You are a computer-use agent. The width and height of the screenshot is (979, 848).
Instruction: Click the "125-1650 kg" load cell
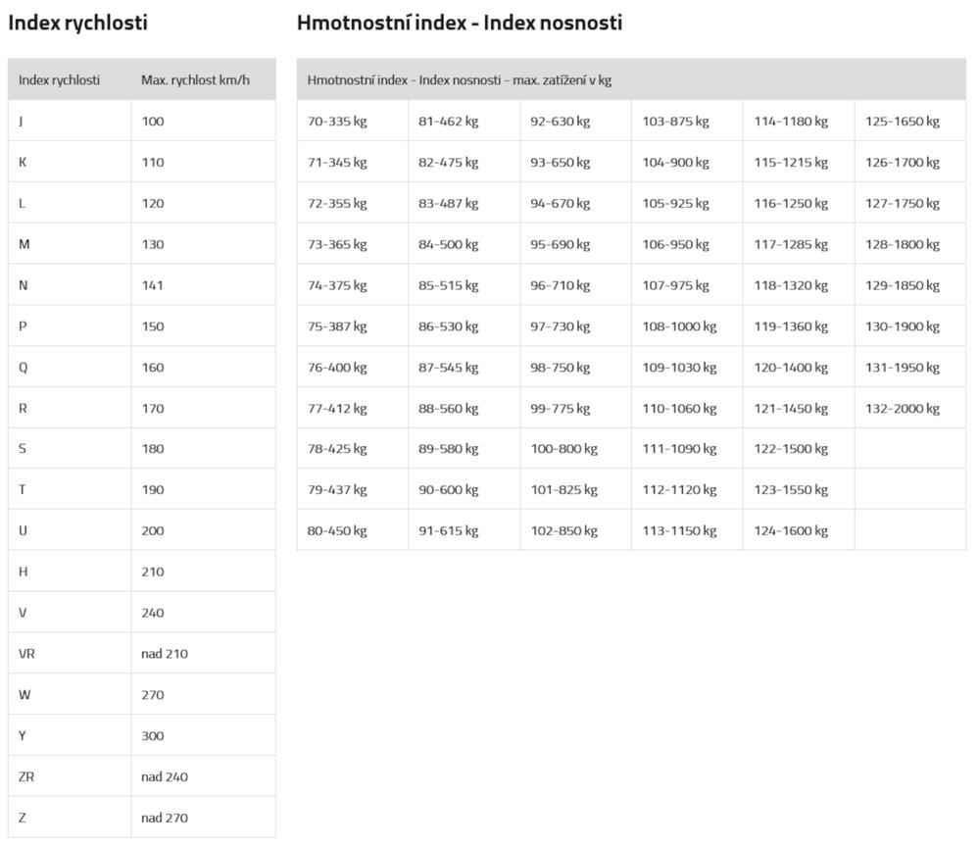902,122
